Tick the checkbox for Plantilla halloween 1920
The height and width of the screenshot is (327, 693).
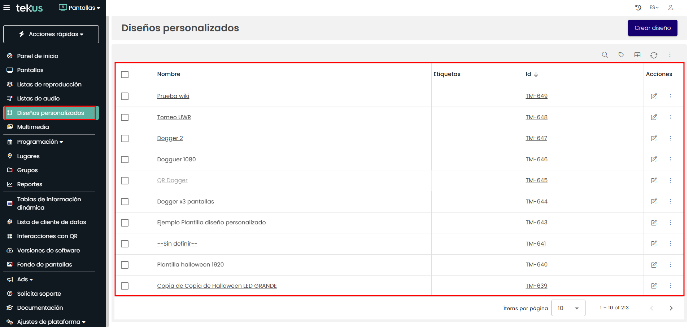click(125, 265)
